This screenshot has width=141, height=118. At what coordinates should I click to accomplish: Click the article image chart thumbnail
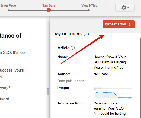click(x=113, y=93)
